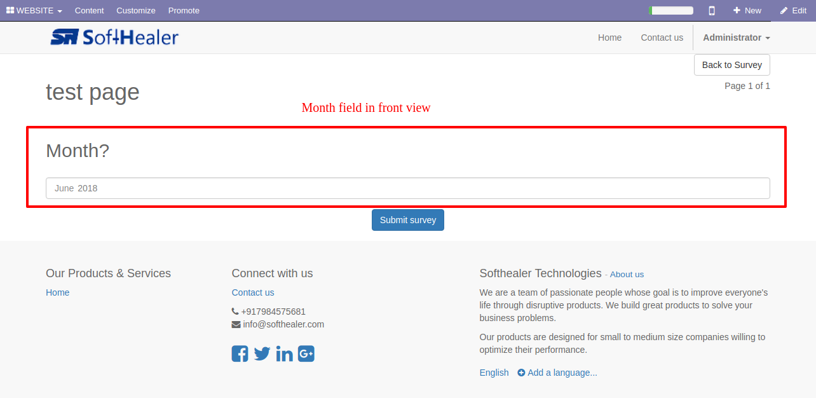This screenshot has height=398, width=816.
Task: Click the New button in top bar
Action: click(x=747, y=10)
